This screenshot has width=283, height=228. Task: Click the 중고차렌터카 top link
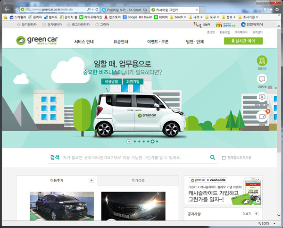point(78,25)
